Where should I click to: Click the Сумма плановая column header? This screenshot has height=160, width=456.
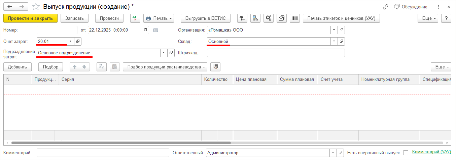297,79
